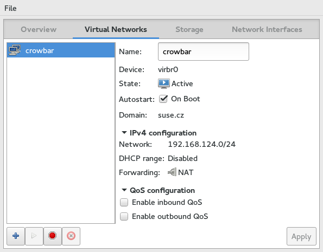This screenshot has width=323, height=252.
Task: Enable inbound QoS checkbox
Action: (124, 203)
